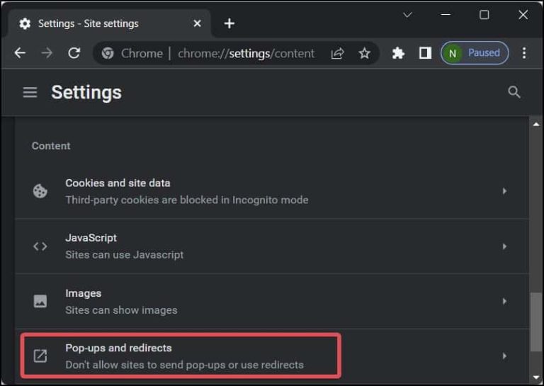544x386 pixels.
Task: Bookmark this page with the star icon
Action: [x=364, y=53]
